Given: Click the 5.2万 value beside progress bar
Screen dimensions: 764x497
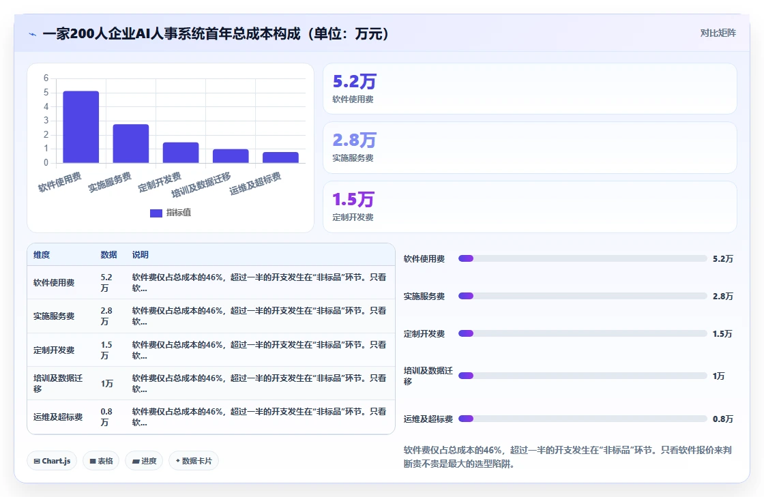Looking at the screenshot, I should tap(722, 259).
